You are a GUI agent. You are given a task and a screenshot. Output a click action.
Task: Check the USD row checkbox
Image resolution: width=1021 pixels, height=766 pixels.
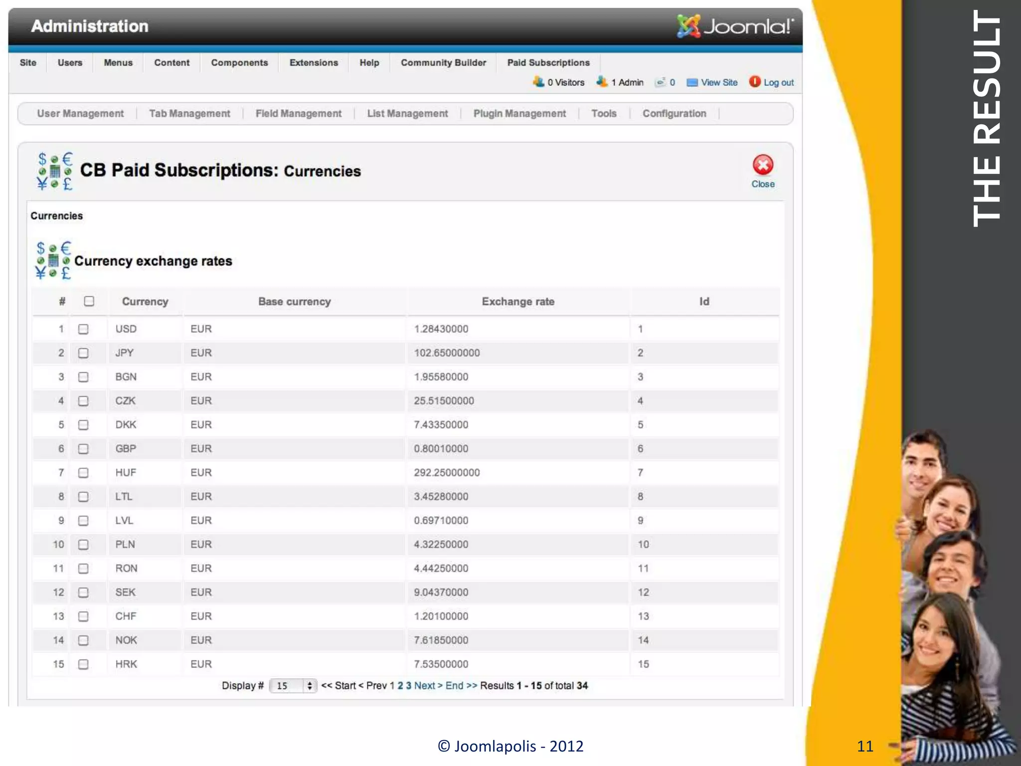point(83,329)
